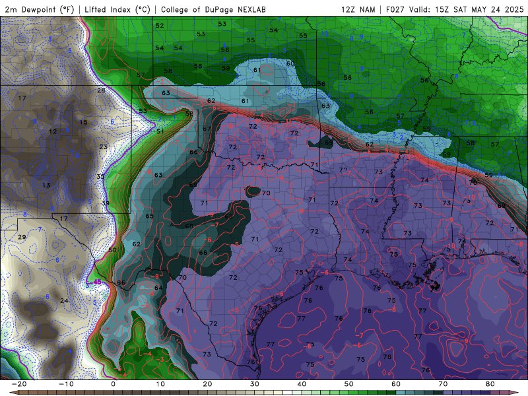Click the -10 tick label on color bar

point(66,384)
